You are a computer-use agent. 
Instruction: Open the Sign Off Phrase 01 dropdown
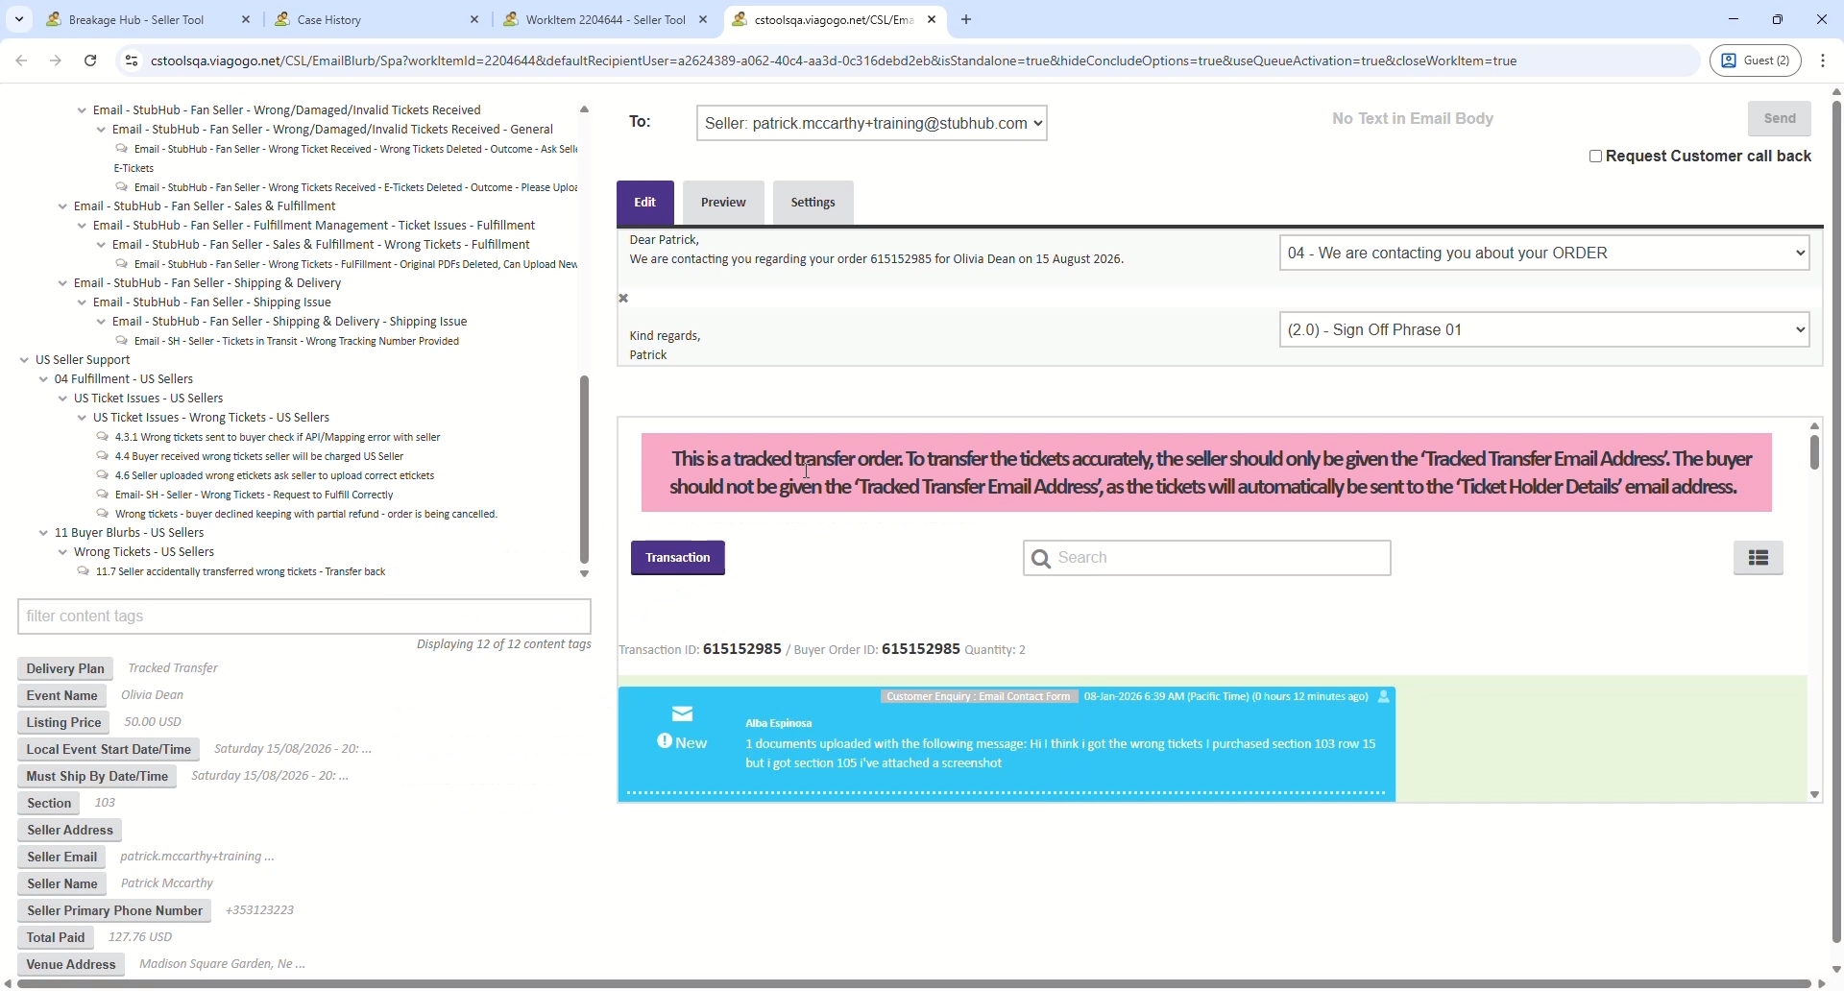click(1544, 330)
